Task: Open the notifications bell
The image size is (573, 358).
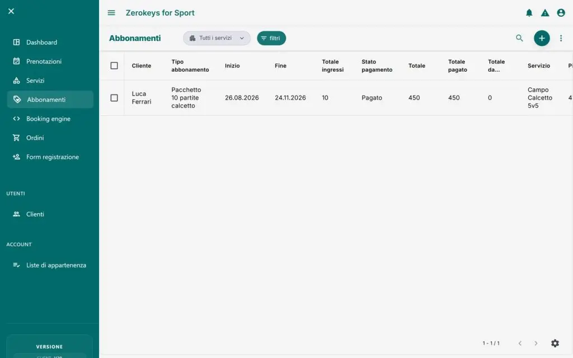Action: click(x=529, y=13)
